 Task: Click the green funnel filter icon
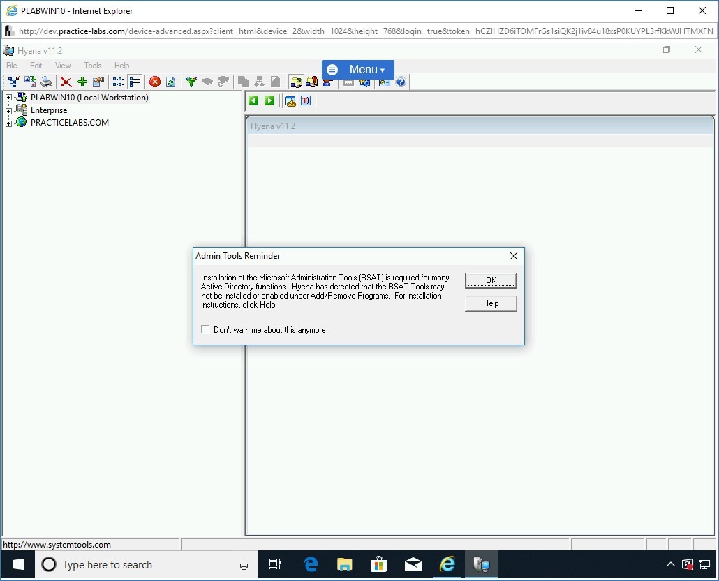191,82
